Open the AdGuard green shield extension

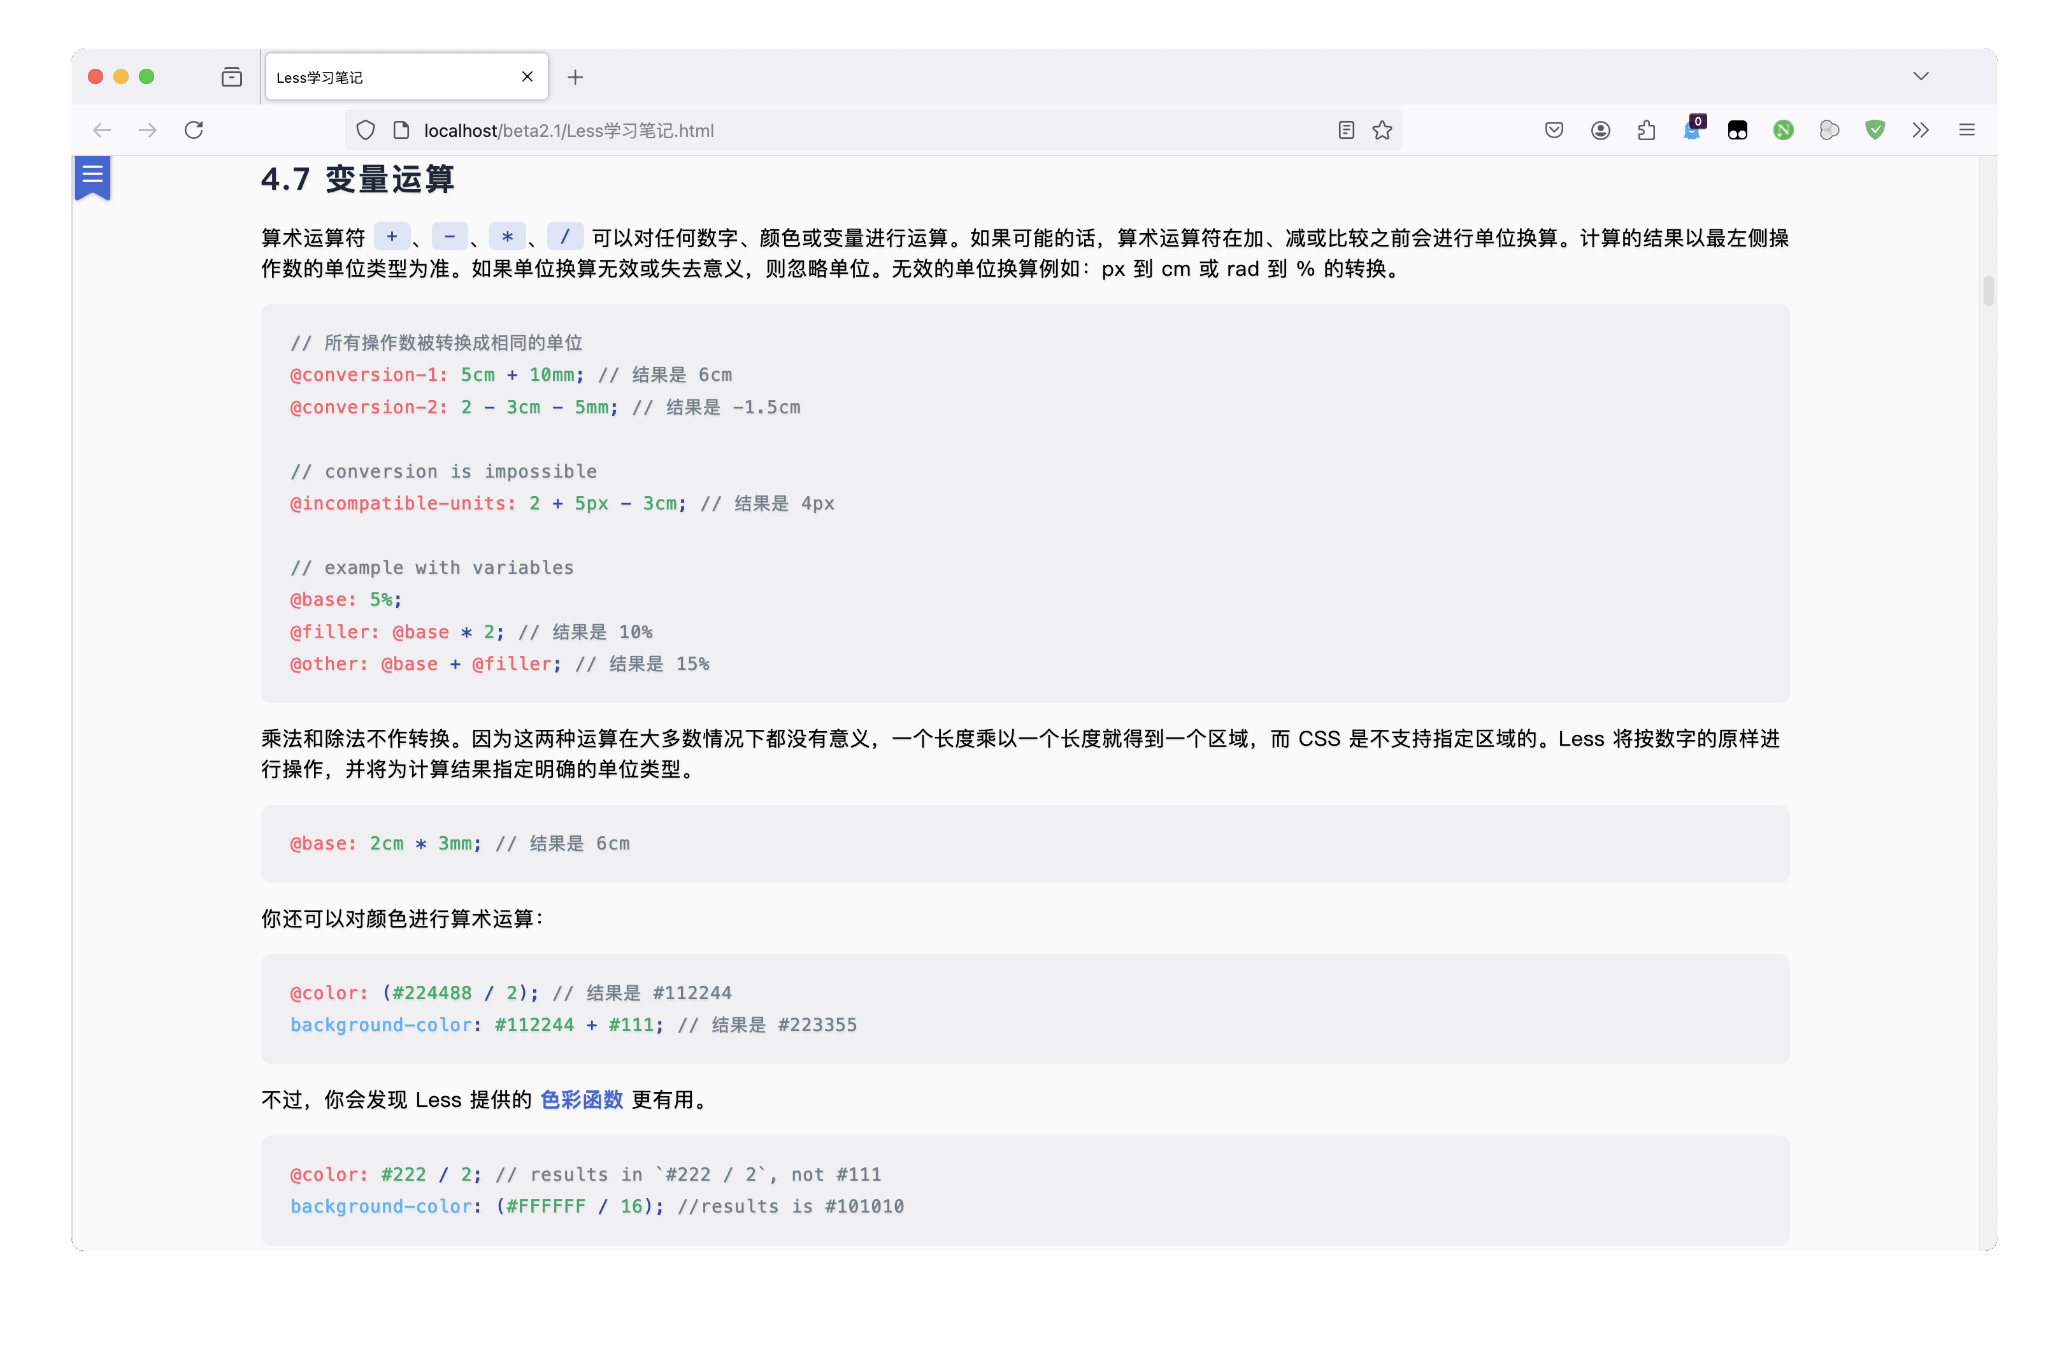pos(1875,131)
